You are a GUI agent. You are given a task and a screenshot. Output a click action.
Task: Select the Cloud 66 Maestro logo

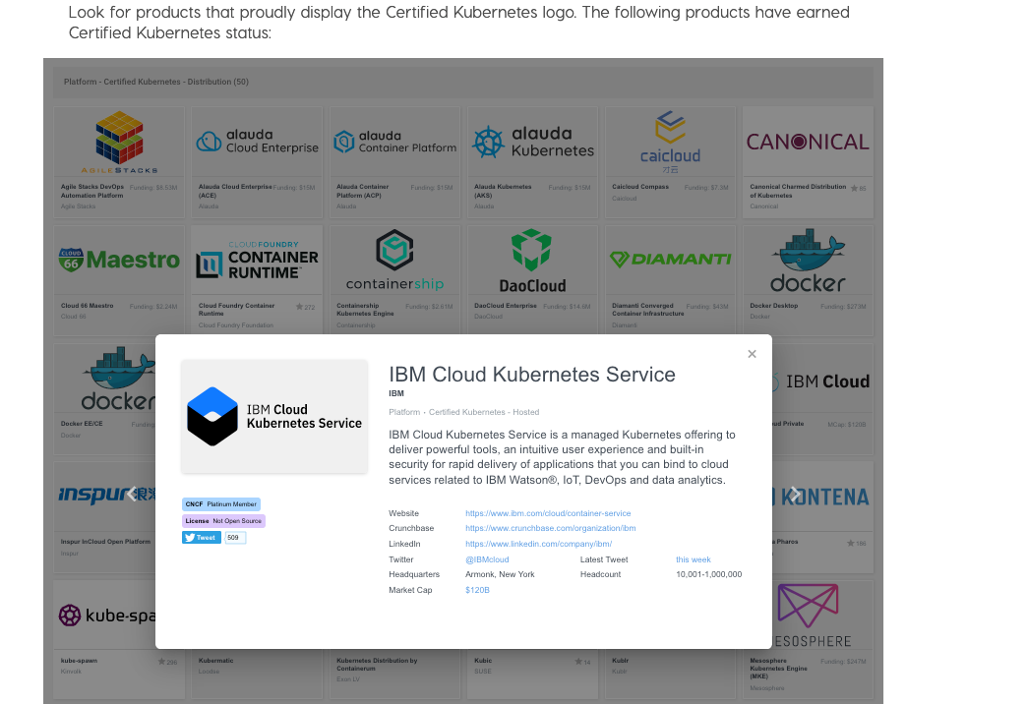tap(118, 259)
